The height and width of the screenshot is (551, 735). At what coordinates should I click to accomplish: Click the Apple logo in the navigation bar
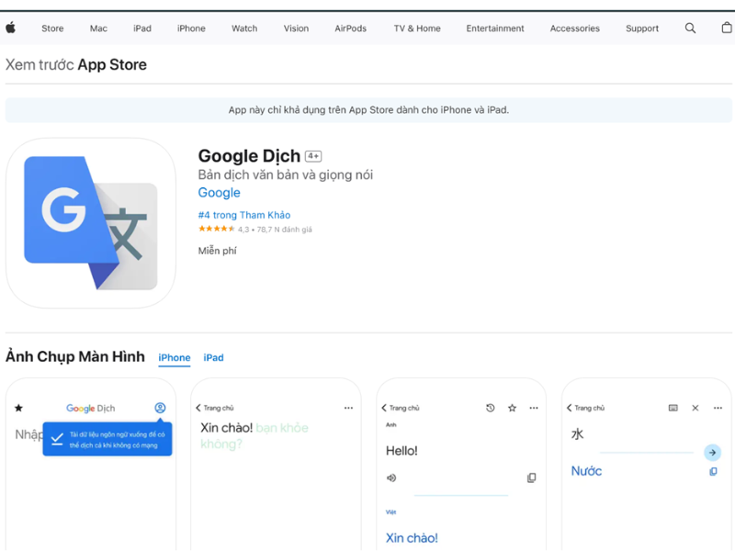[10, 28]
